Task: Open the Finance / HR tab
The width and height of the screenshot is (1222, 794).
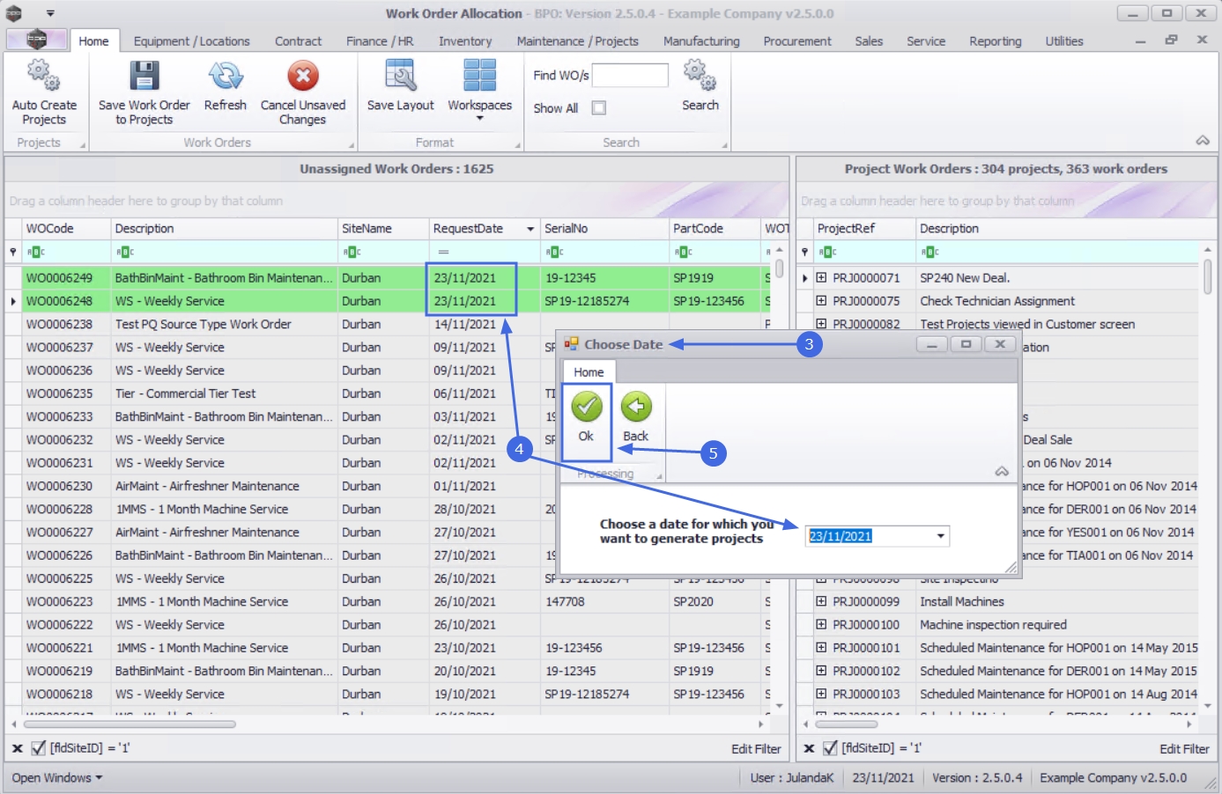Action: pyautogui.click(x=380, y=41)
